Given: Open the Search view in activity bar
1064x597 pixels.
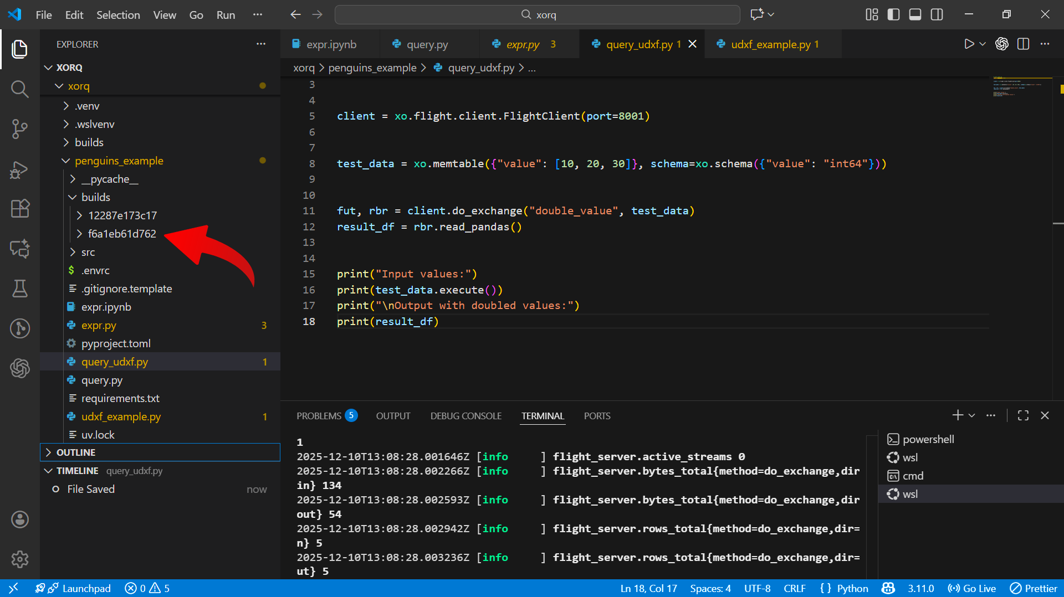Looking at the screenshot, I should click(20, 89).
